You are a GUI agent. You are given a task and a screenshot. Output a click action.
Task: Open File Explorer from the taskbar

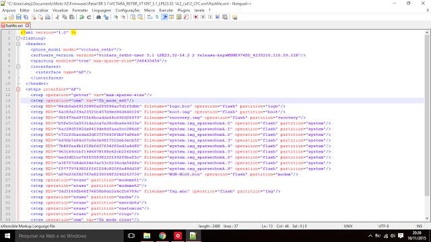147,236
